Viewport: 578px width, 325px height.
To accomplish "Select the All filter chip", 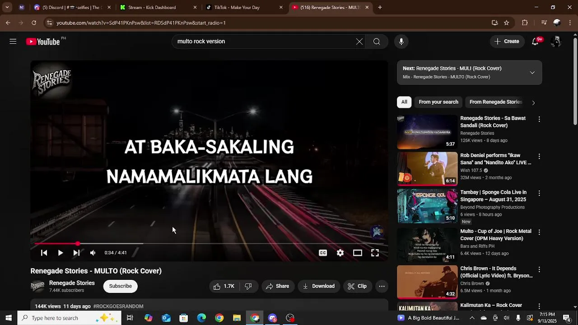I will tap(404, 102).
